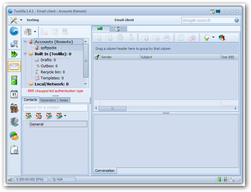
Task: Click the clipboard add icon in message toolbar
Action: 181,38
